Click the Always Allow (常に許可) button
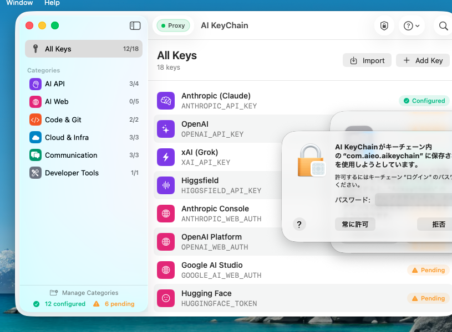The width and height of the screenshot is (452, 332). pyautogui.click(x=355, y=224)
